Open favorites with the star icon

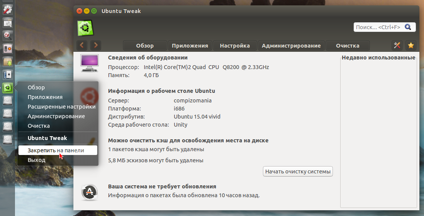(411, 45)
